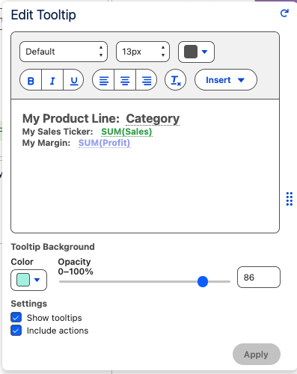The width and height of the screenshot is (297, 374).
Task: Toggle Underline formatting
Action: click(x=73, y=80)
